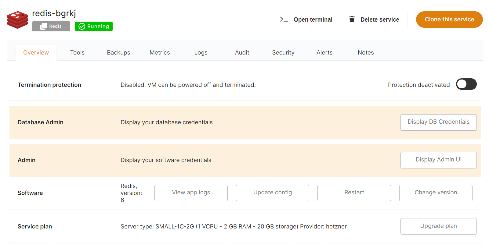Click the trash can delete icon

click(x=352, y=19)
